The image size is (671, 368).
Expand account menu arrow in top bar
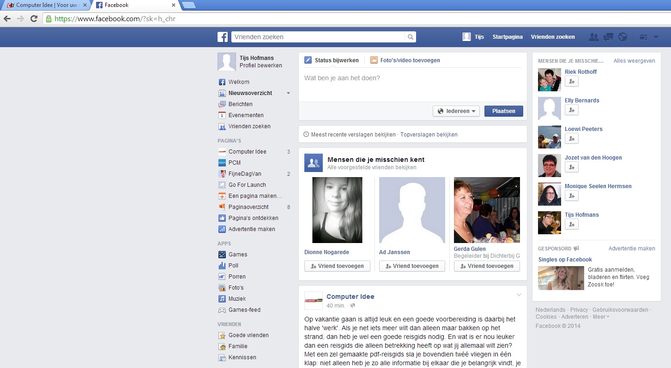[x=656, y=37]
